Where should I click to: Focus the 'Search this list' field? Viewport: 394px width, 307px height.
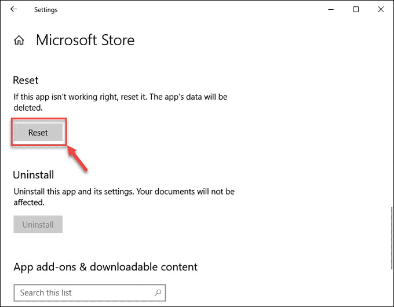pos(90,293)
